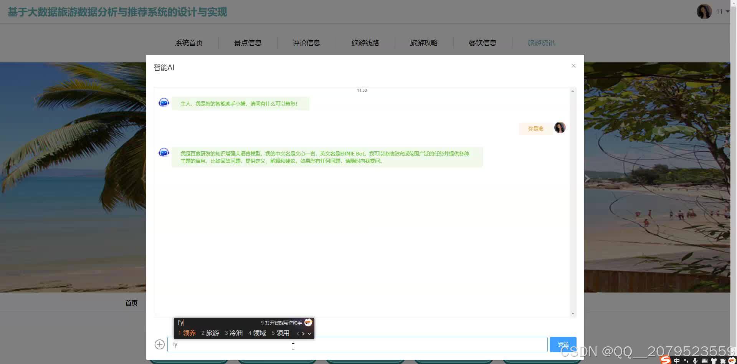Image resolution: width=737 pixels, height=364 pixels.
Task: Open soft keyboard in IME toolbar
Action: (704, 361)
